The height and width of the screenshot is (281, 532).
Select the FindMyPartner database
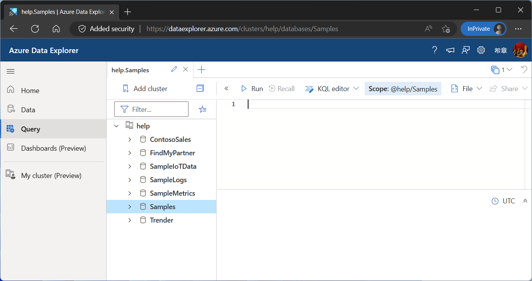point(172,153)
